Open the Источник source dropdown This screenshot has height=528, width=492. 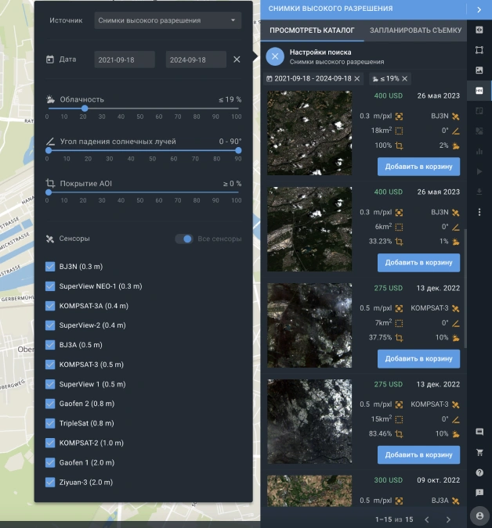pos(168,20)
